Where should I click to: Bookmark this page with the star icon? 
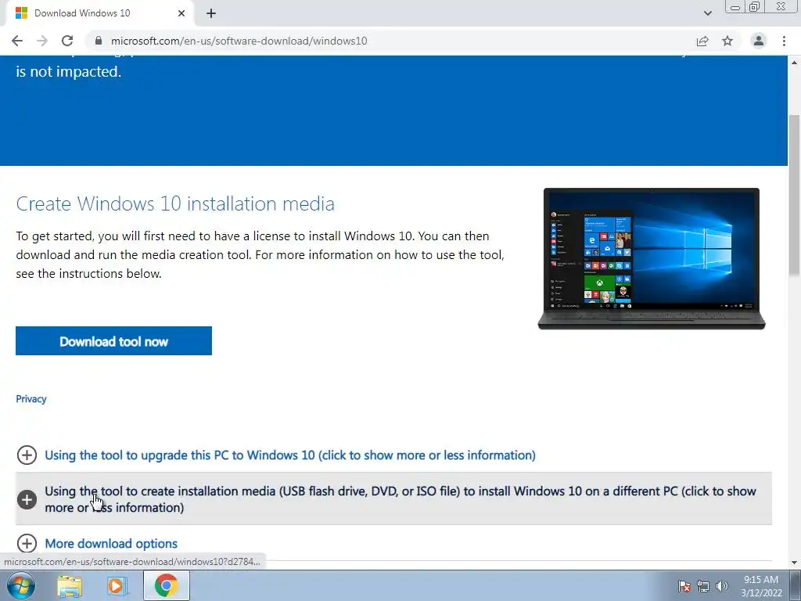tap(727, 41)
